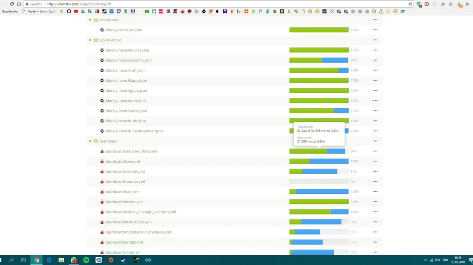The height and width of the screenshot is (265, 473).
Task: Bookmark this page with the star icon
Action: coord(410,4)
